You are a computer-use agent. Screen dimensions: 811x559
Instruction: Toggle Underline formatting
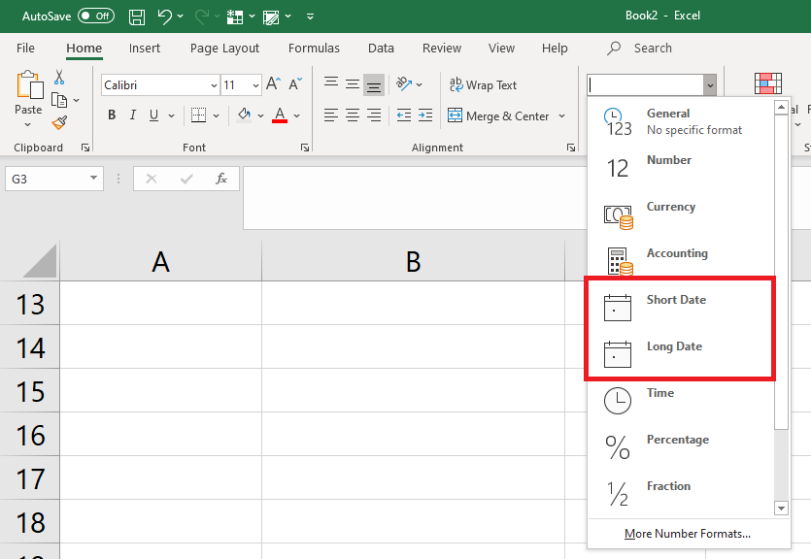(x=153, y=115)
